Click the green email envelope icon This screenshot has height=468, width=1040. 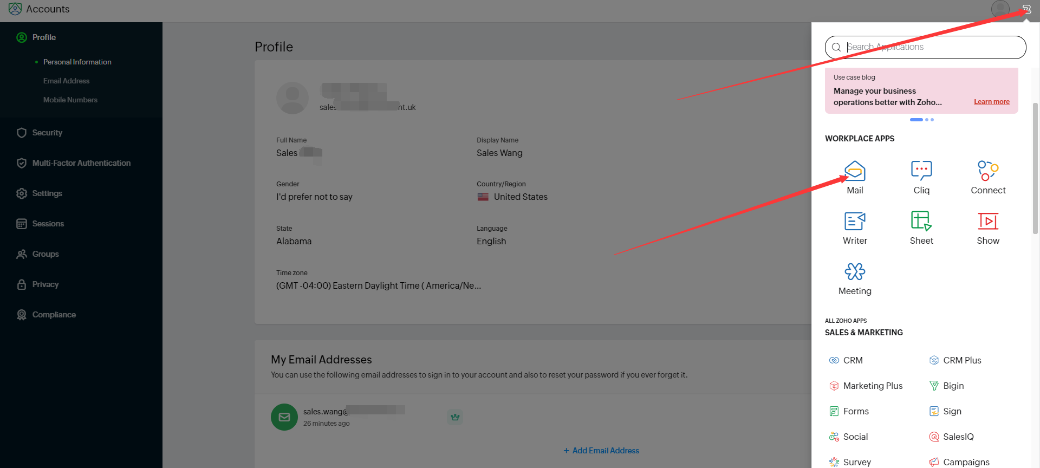coord(284,417)
